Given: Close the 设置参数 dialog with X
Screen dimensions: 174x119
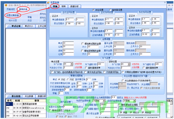Looking at the screenshot, I should [x=165, y=2].
